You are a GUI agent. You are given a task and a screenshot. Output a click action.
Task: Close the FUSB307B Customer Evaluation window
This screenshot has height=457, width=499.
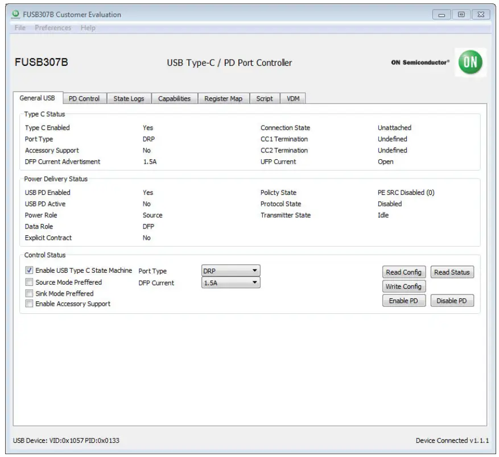click(480, 15)
